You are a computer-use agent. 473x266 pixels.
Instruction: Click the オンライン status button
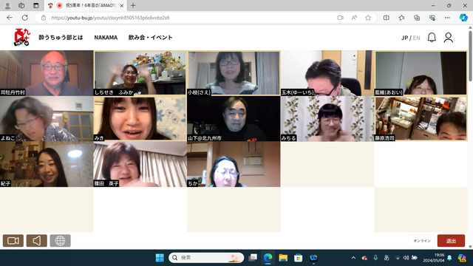pyautogui.click(x=422, y=241)
